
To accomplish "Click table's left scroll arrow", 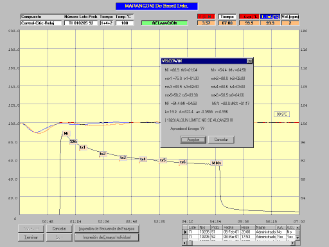I will [x=184, y=243].
